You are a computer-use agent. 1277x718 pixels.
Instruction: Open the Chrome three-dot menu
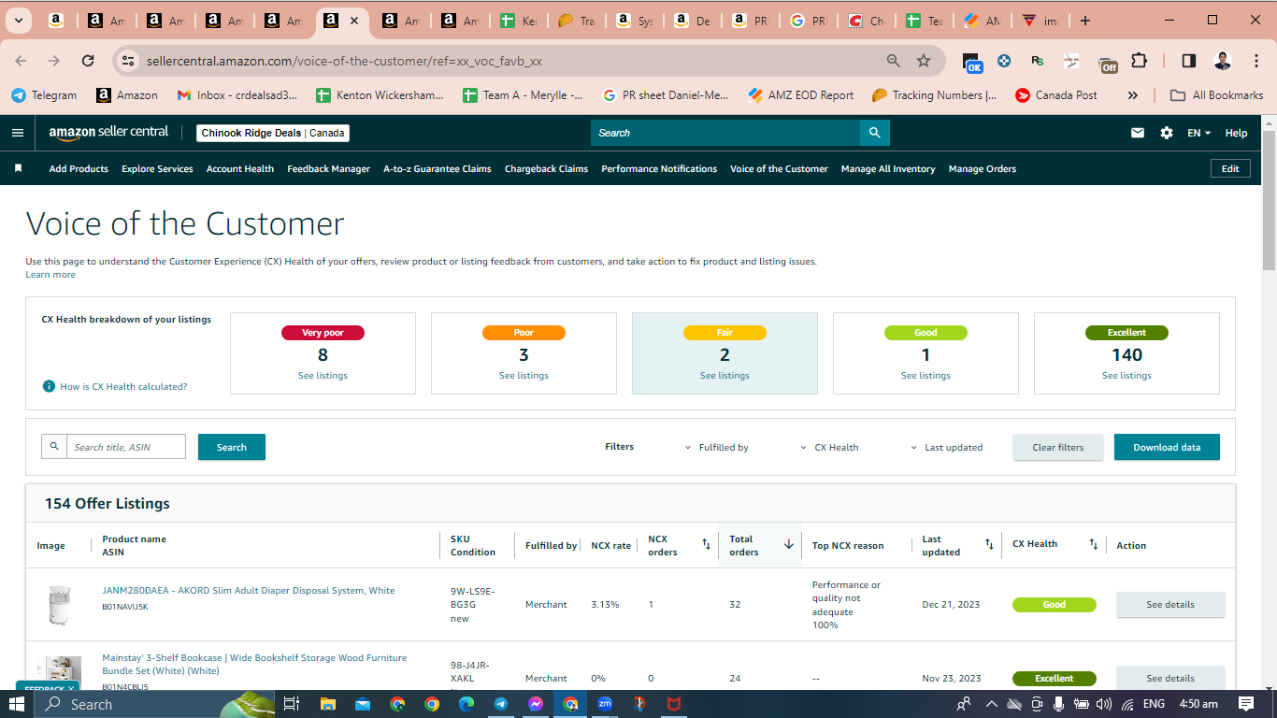[x=1255, y=61]
